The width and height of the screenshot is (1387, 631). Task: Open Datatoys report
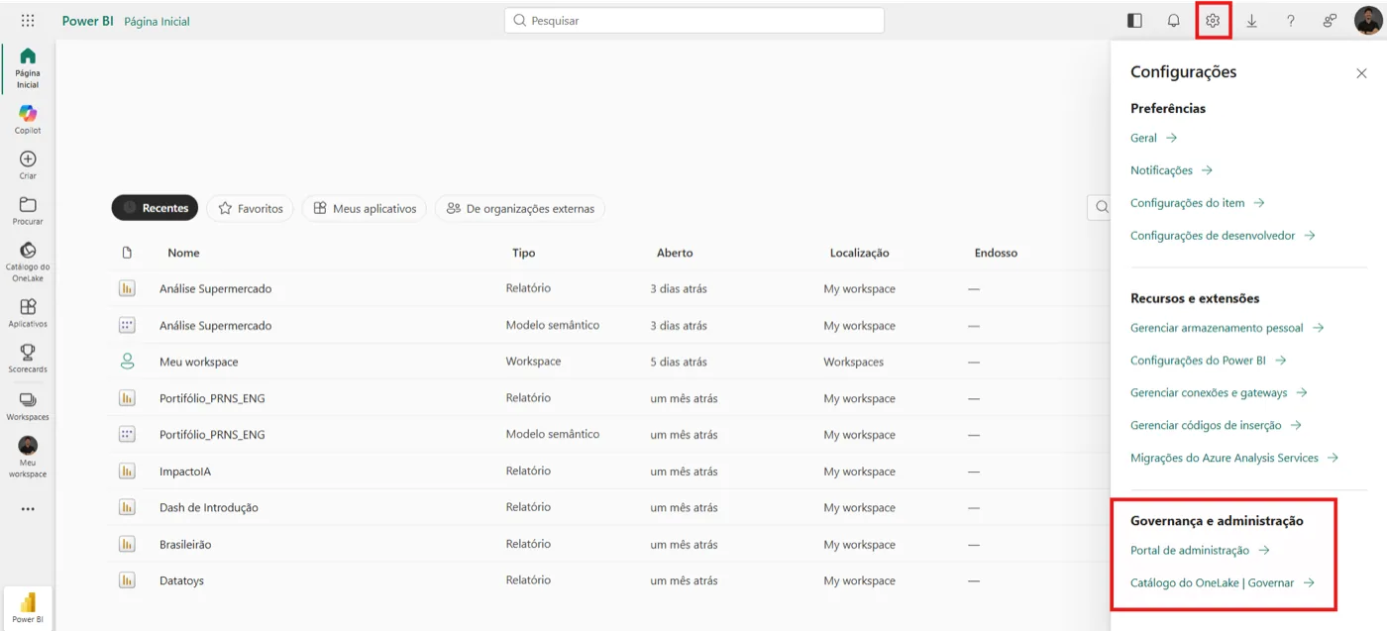pyautogui.click(x=181, y=580)
